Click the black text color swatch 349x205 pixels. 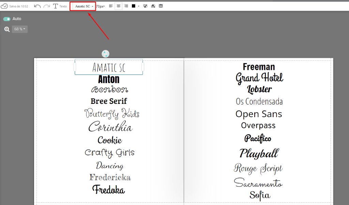(x=134, y=6)
